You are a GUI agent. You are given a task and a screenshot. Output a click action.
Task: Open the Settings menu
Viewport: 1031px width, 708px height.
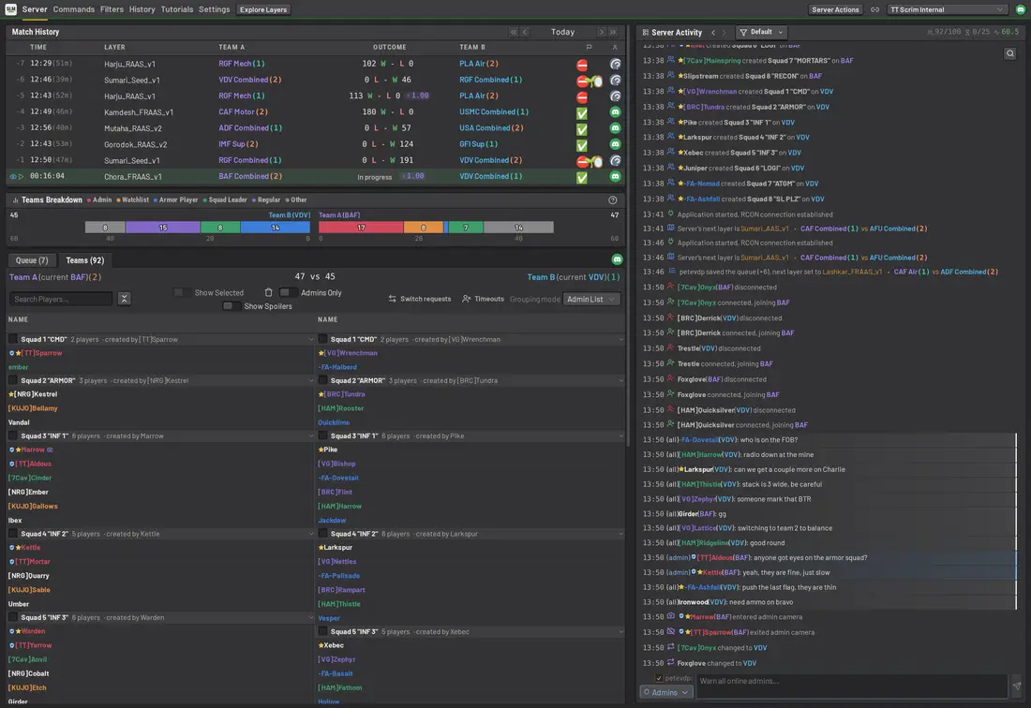pyautogui.click(x=215, y=9)
